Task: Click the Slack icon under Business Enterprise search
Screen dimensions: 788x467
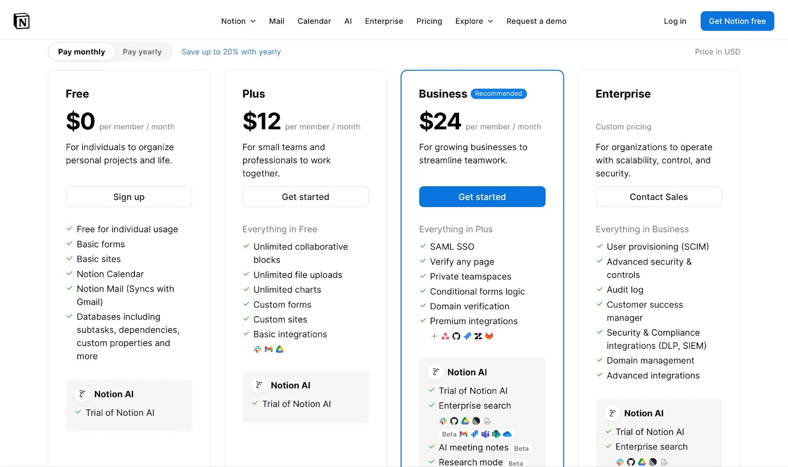Action: [x=443, y=421]
